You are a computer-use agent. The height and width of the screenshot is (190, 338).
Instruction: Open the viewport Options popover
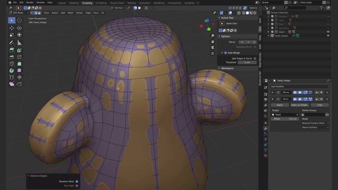[255, 8]
